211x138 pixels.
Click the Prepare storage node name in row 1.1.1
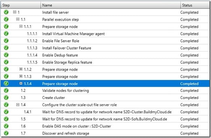pos(60,27)
